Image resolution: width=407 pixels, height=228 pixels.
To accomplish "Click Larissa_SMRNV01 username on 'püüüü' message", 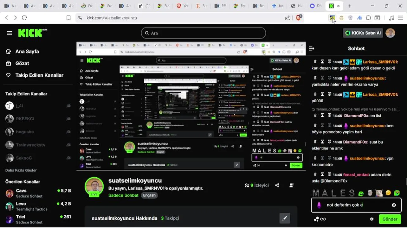I will (x=380, y=94).
